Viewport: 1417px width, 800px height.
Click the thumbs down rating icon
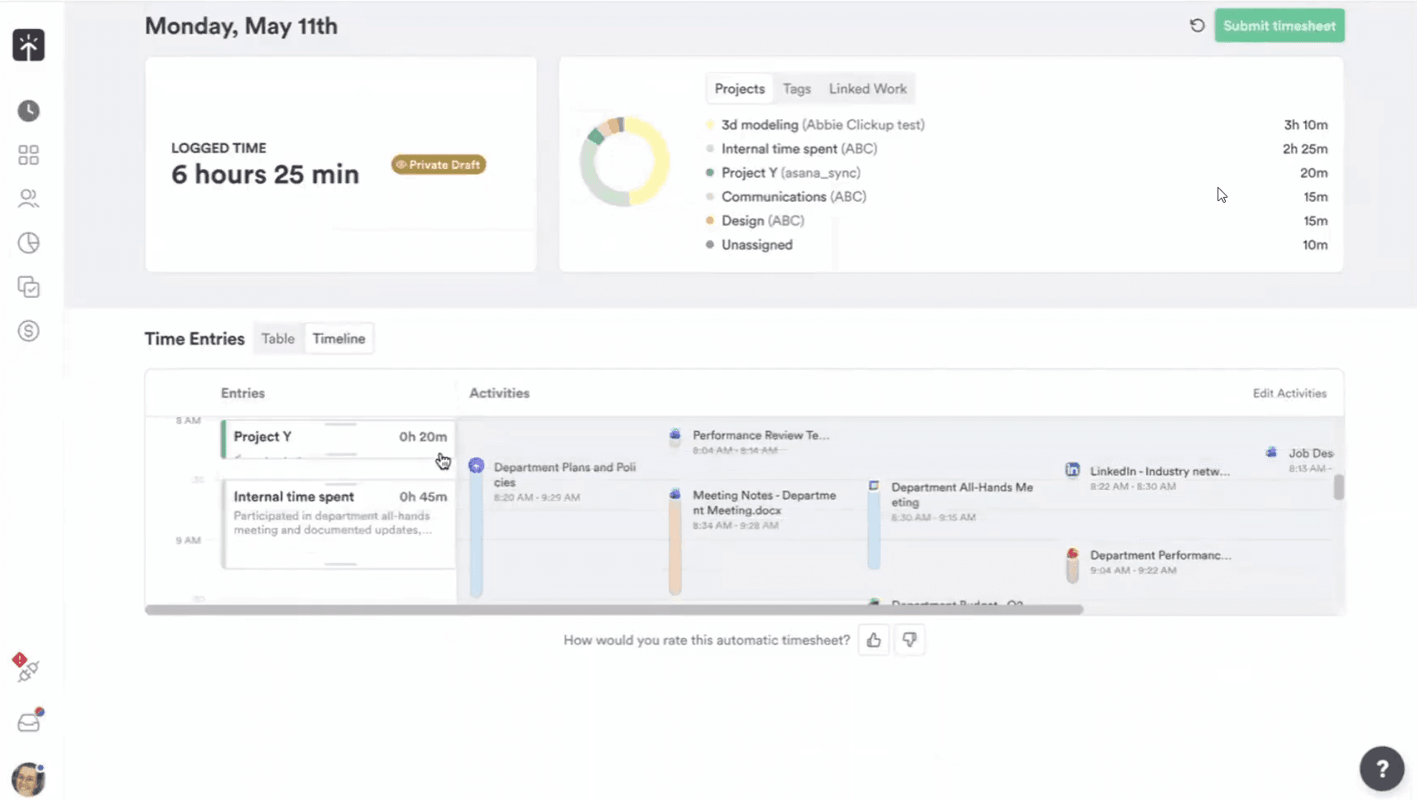[x=910, y=640]
